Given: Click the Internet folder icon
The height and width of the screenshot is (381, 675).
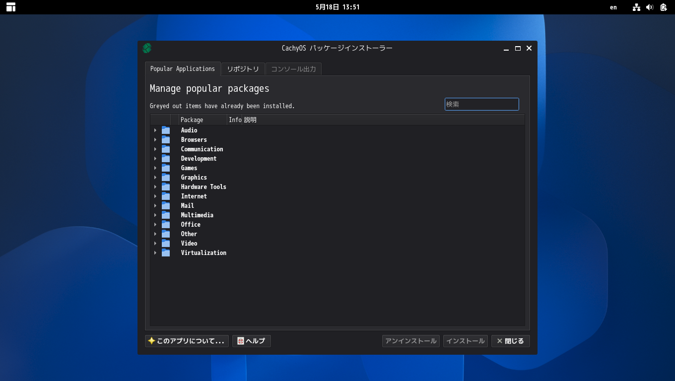Looking at the screenshot, I should pyautogui.click(x=166, y=196).
